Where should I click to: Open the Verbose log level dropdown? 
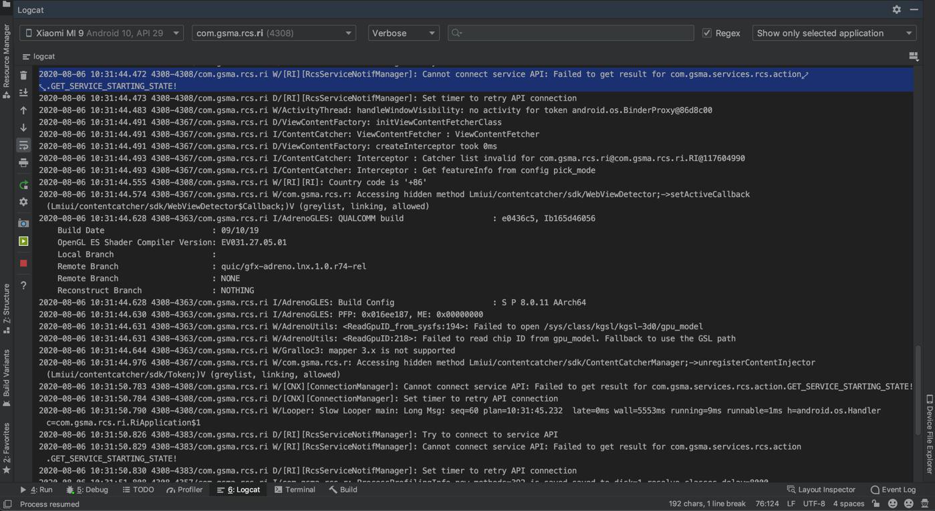[404, 33]
